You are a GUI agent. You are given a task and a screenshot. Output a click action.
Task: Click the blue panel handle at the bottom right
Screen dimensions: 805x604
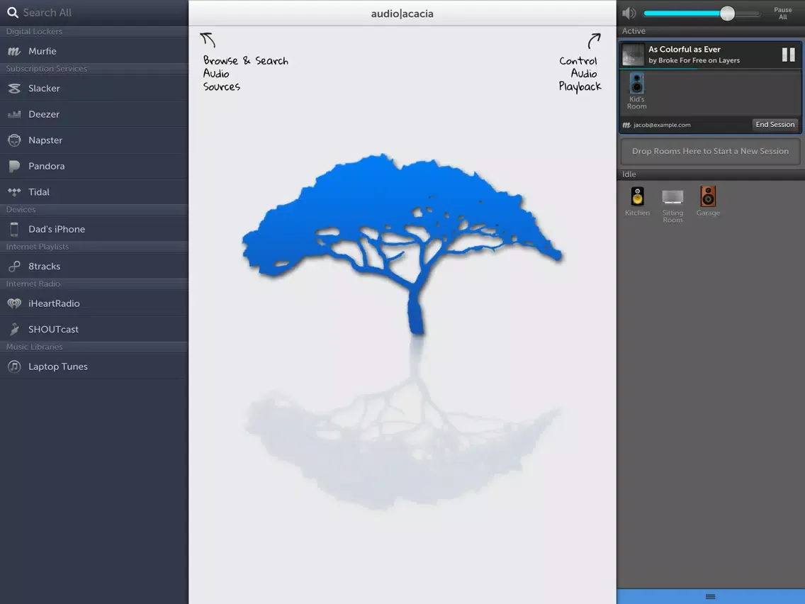(x=711, y=596)
